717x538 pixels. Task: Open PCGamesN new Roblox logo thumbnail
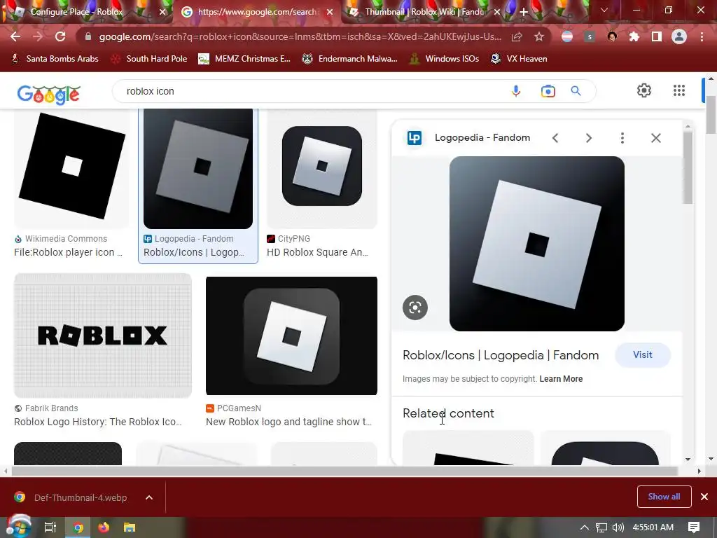pyautogui.click(x=292, y=336)
